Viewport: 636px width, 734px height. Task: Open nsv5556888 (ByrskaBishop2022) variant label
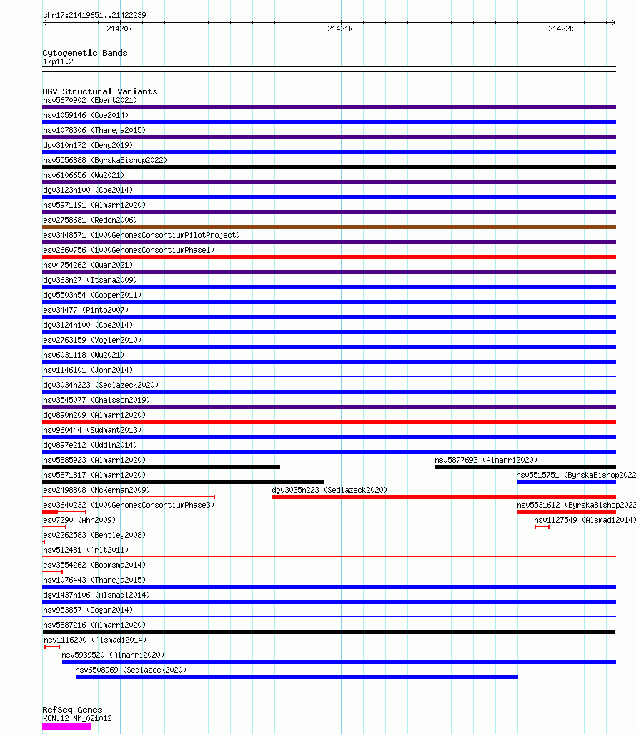click(x=105, y=160)
